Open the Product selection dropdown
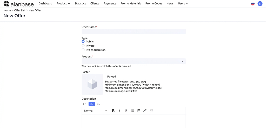Image resolution: width=266 pixels, height=128 pixels. 134,61
